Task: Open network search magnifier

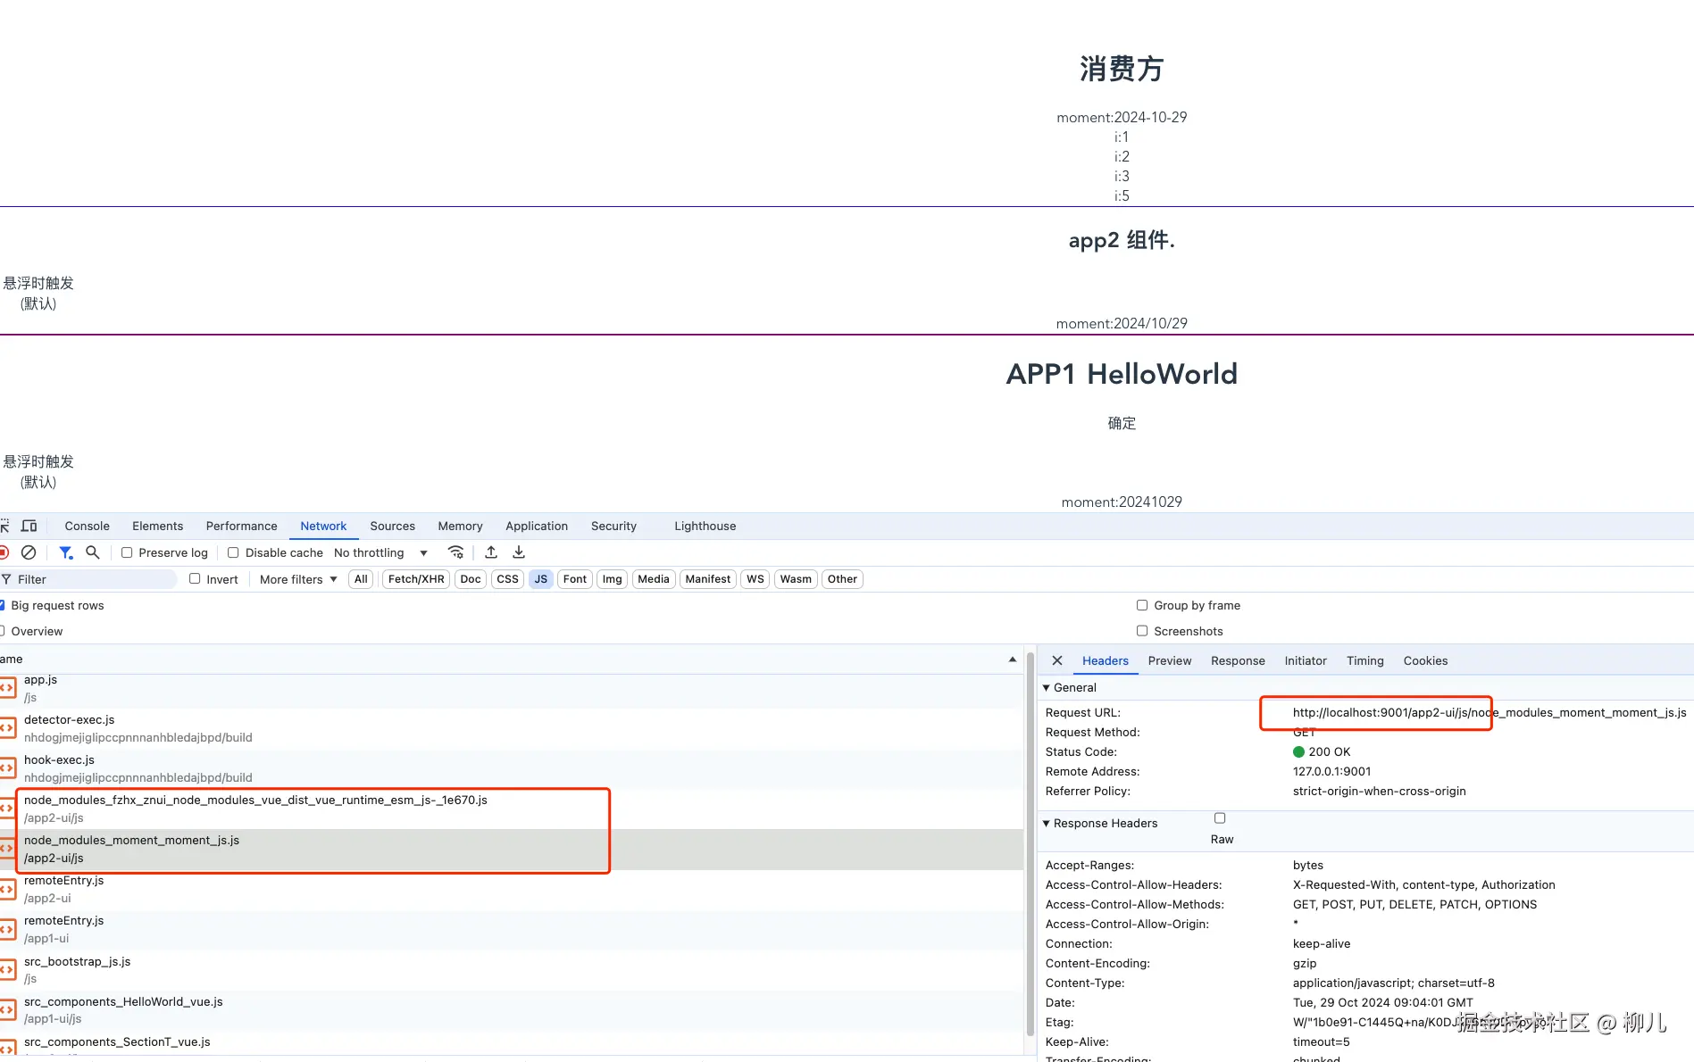Action: coord(92,553)
